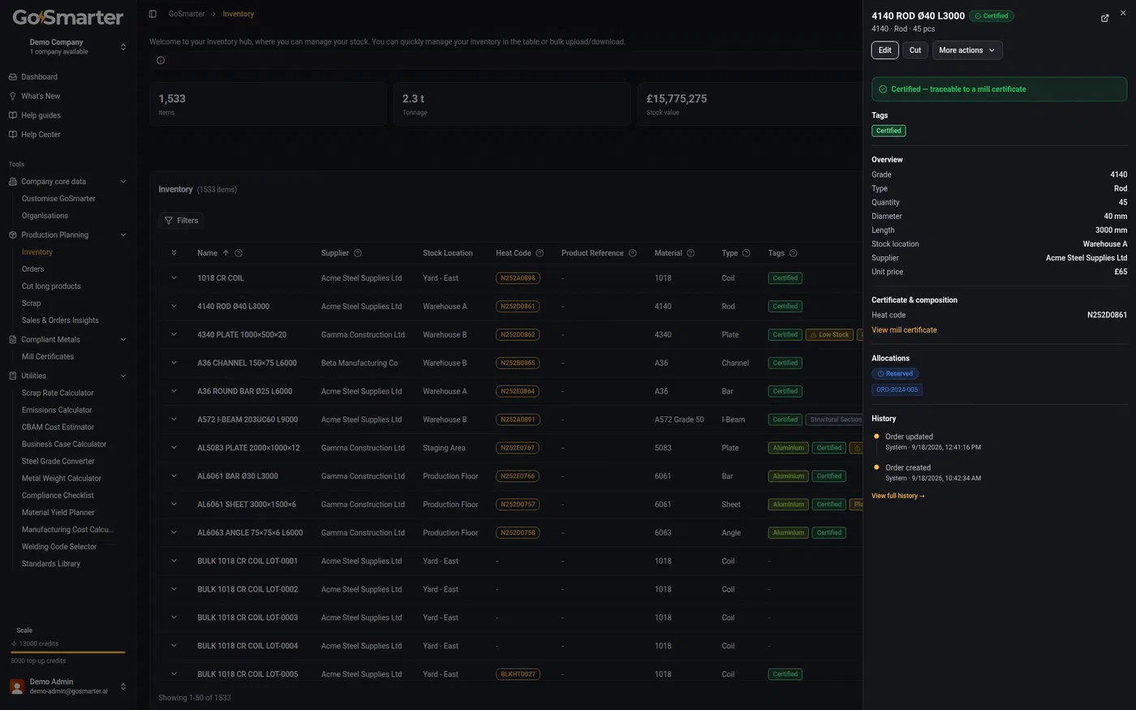Image resolution: width=1136 pixels, height=710 pixels.
Task: Click the credits usage progress bar
Action: pos(68,652)
